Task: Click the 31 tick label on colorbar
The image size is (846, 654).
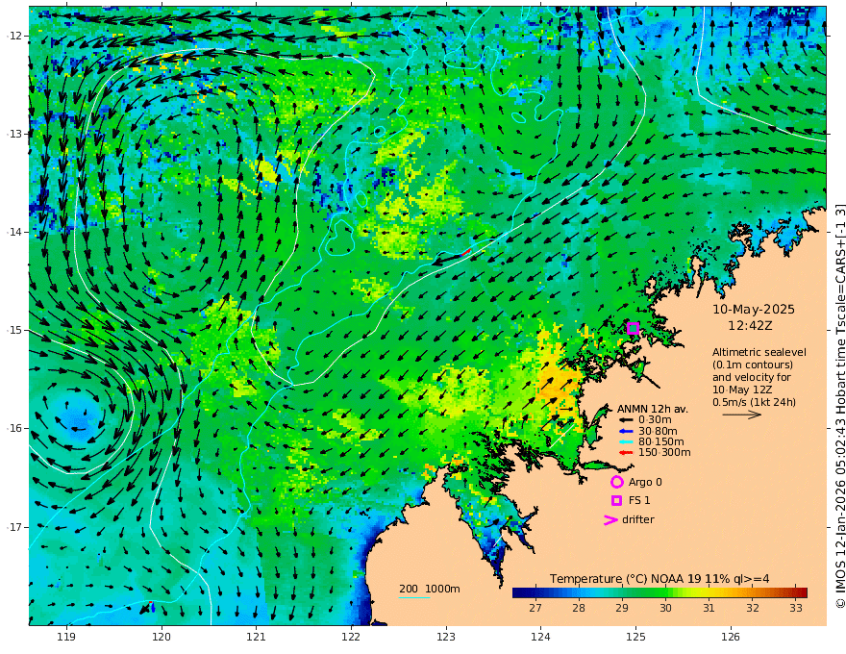Action: click(x=709, y=608)
